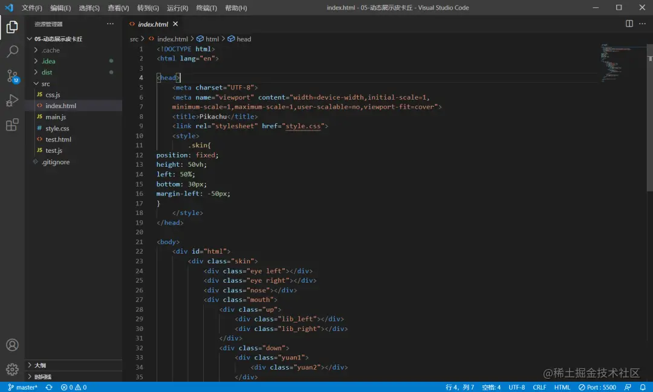The width and height of the screenshot is (653, 392).
Task: Open errors and warnings count in status bar
Action: [74, 387]
